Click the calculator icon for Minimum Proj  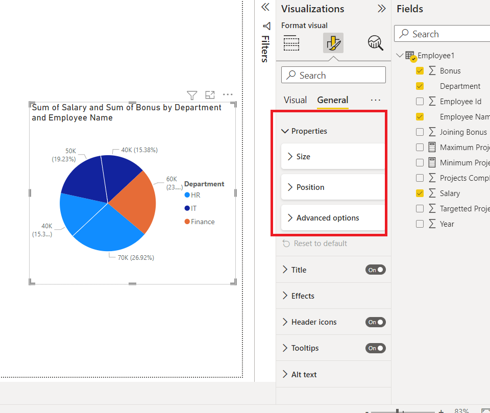(x=432, y=162)
